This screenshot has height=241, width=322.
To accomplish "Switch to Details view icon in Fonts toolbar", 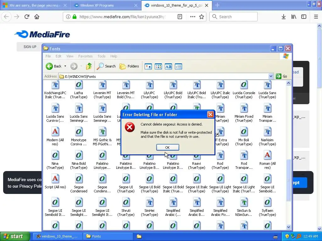I will tap(179, 67).
